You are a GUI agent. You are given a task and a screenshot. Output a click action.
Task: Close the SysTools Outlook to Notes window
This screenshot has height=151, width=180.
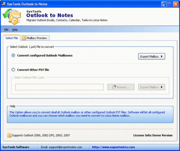click(176, 4)
